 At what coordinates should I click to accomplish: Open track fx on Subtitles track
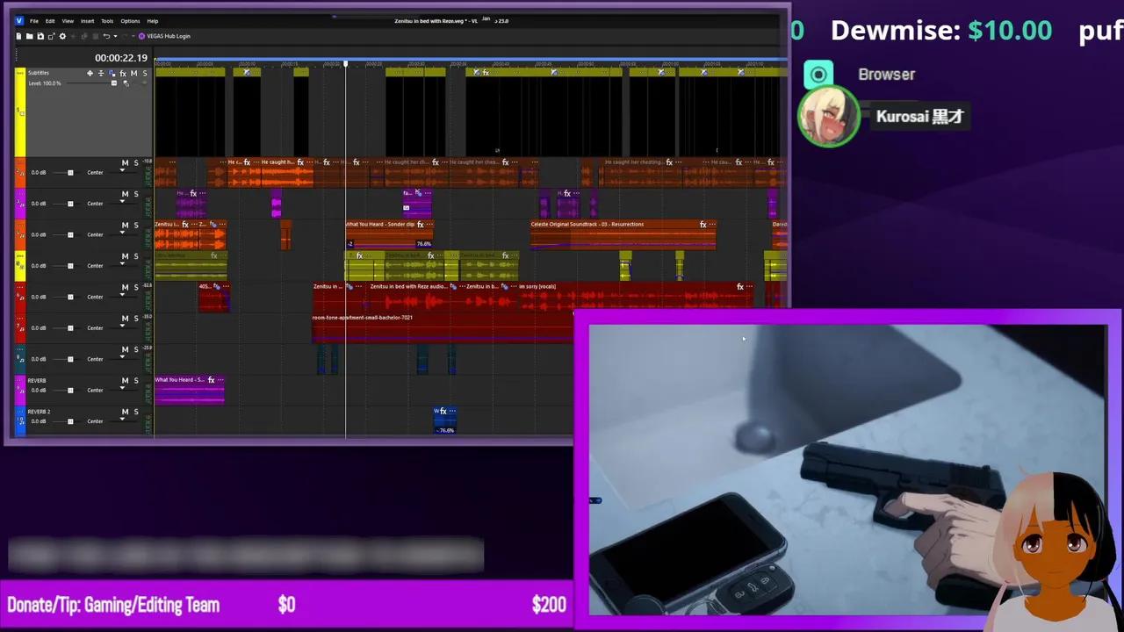(123, 73)
